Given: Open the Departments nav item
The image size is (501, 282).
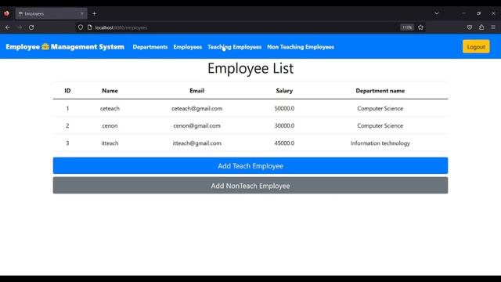Looking at the screenshot, I should coord(150,47).
